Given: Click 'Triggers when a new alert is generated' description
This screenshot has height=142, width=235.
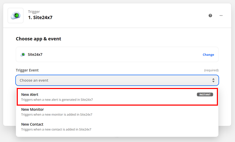Looking at the screenshot, I should (57, 100).
